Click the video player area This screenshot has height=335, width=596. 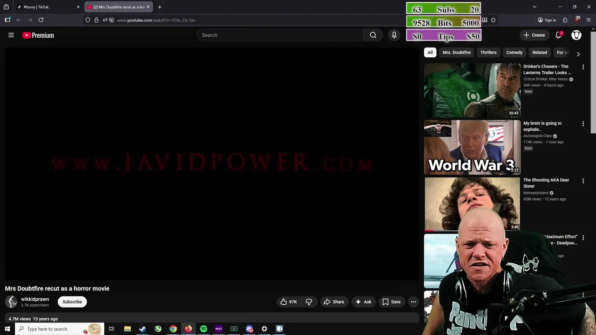coord(212,164)
